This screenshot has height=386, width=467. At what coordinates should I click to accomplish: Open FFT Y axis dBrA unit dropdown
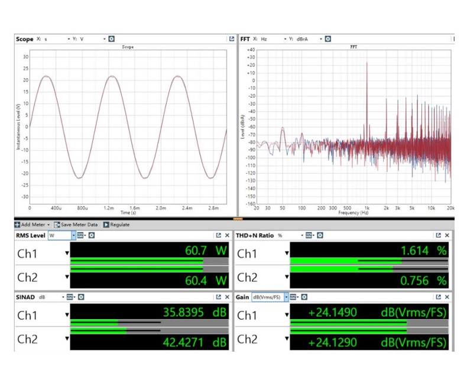click(321, 39)
